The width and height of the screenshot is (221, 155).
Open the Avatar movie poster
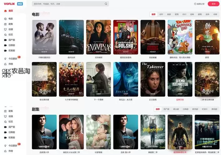click(125, 79)
